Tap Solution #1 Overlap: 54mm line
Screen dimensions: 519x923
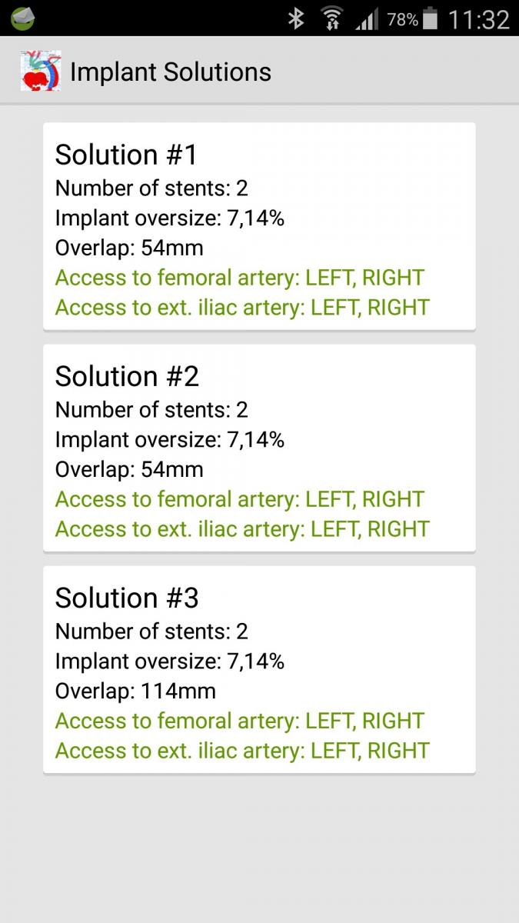[129, 248]
